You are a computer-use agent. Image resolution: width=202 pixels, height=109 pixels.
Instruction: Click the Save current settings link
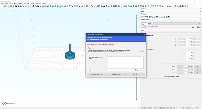coord(153,27)
